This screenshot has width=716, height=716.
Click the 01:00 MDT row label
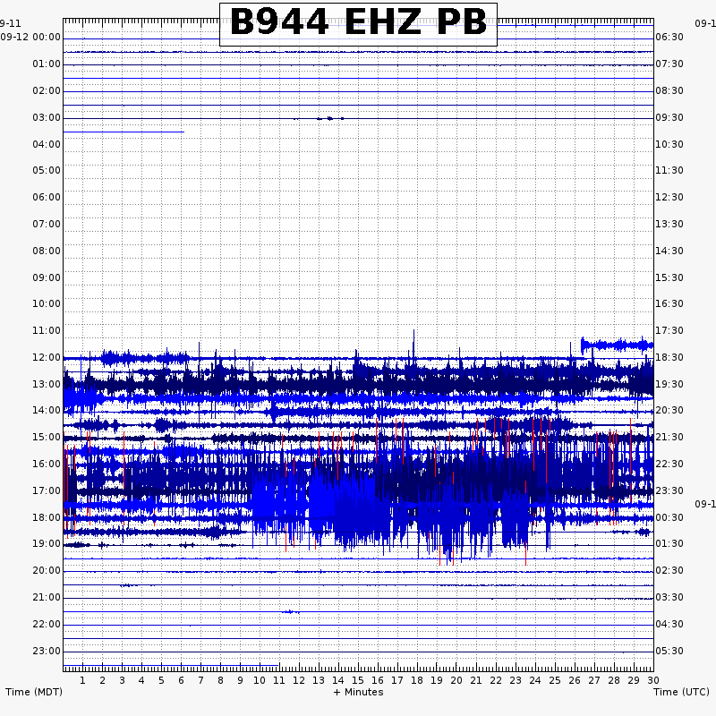click(47, 64)
